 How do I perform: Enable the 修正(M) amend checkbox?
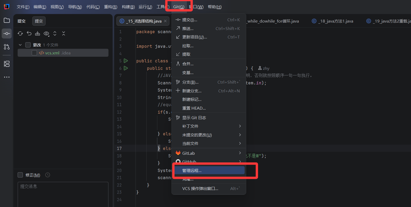click(x=20, y=175)
